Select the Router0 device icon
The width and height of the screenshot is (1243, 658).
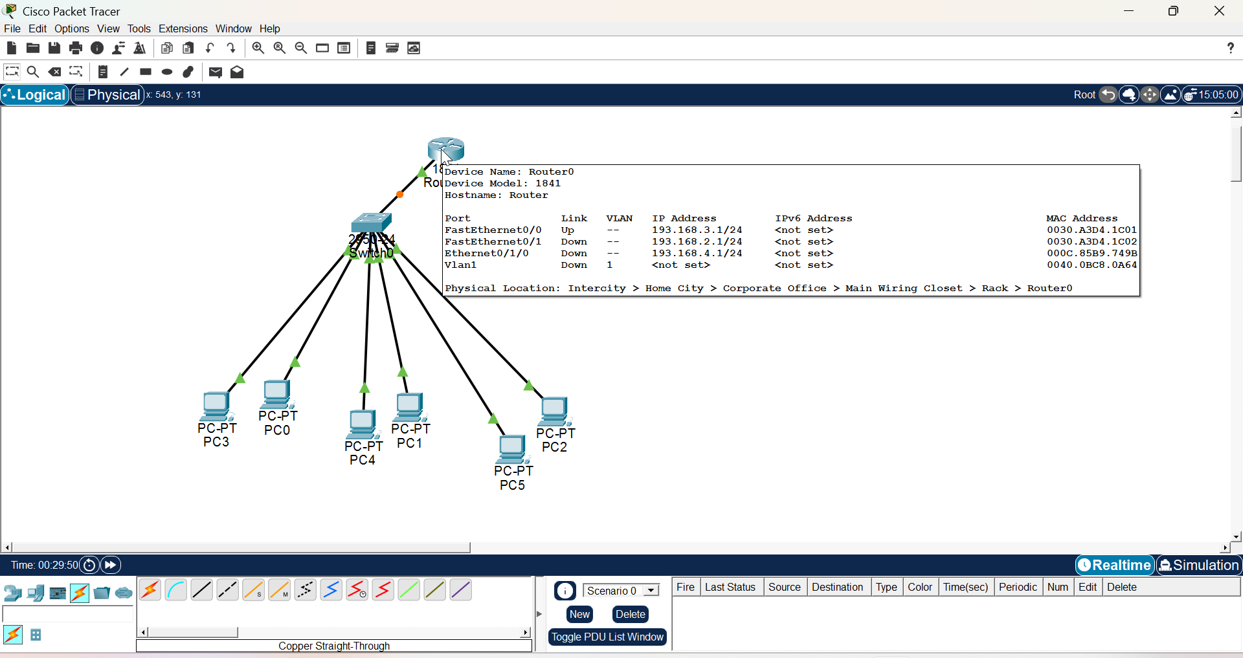(446, 149)
